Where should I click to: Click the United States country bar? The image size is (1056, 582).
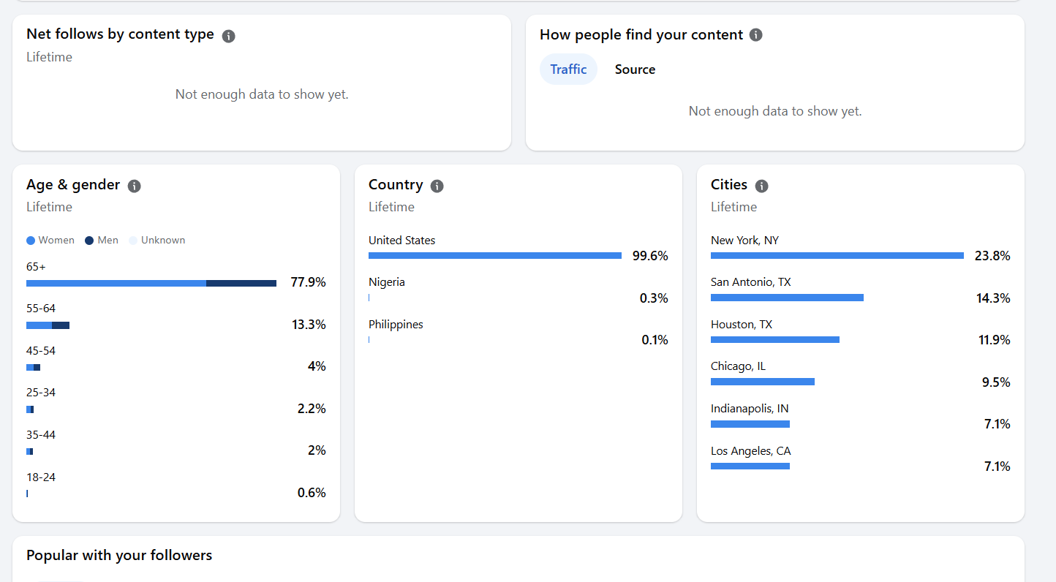(495, 256)
